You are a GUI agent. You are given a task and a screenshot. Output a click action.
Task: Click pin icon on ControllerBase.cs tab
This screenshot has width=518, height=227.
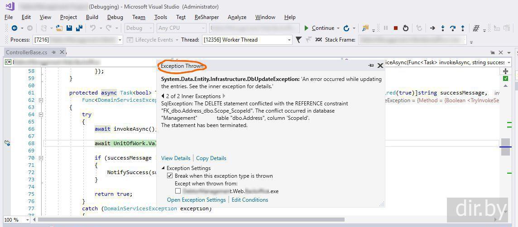click(x=54, y=52)
